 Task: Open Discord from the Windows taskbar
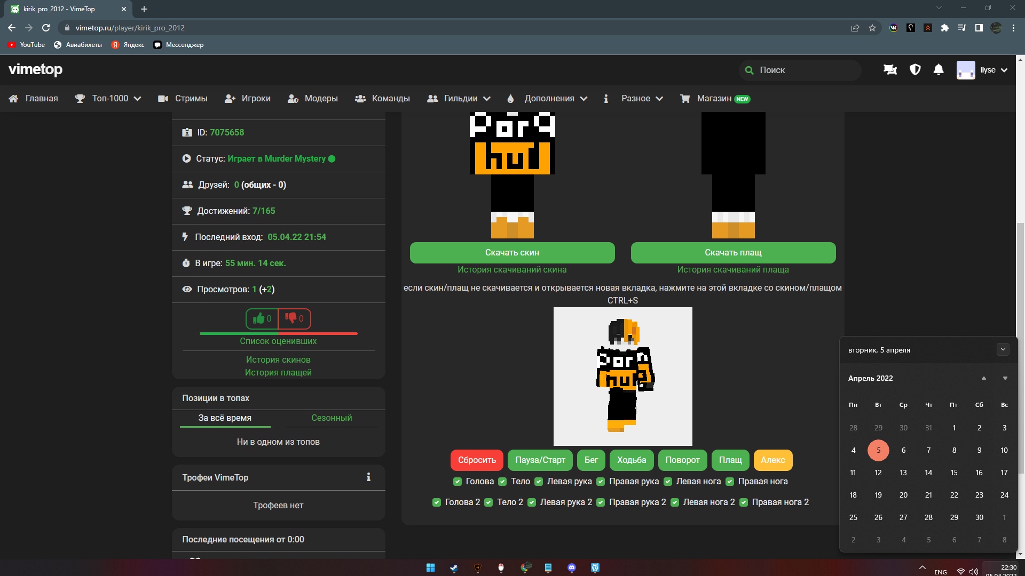coord(572,568)
